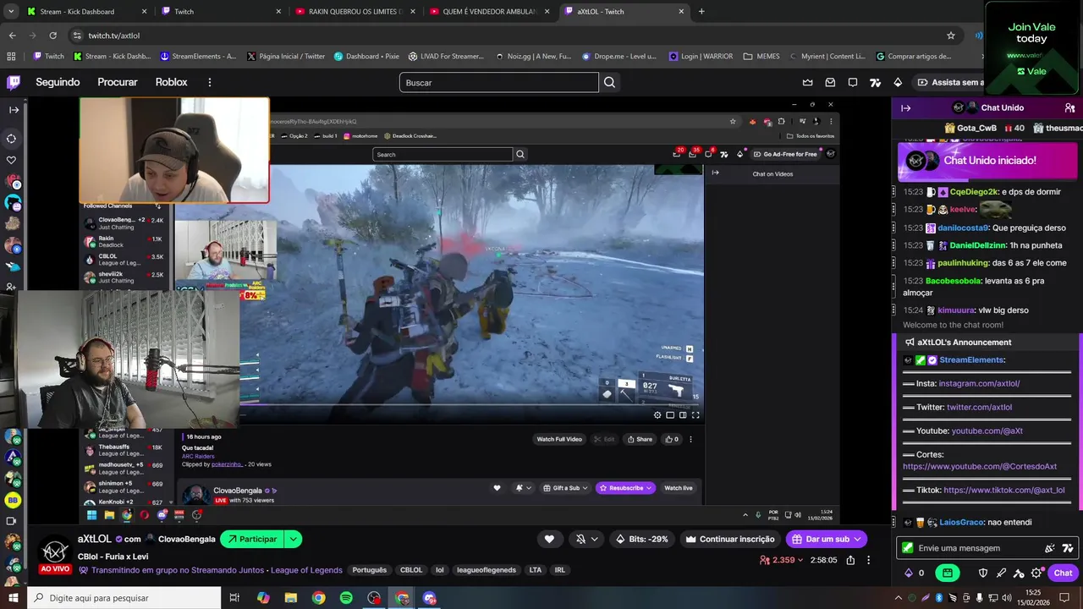Switch to QUEM É VENDEDOR AMBULANTE tab
Image resolution: width=1083 pixels, height=609 pixels.
click(x=489, y=12)
